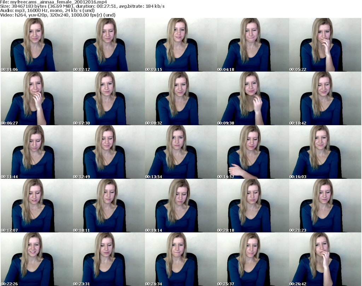Select the thumbnail timestamped 00:09:38
This screenshot has height=286, width=362.
pos(253,98)
